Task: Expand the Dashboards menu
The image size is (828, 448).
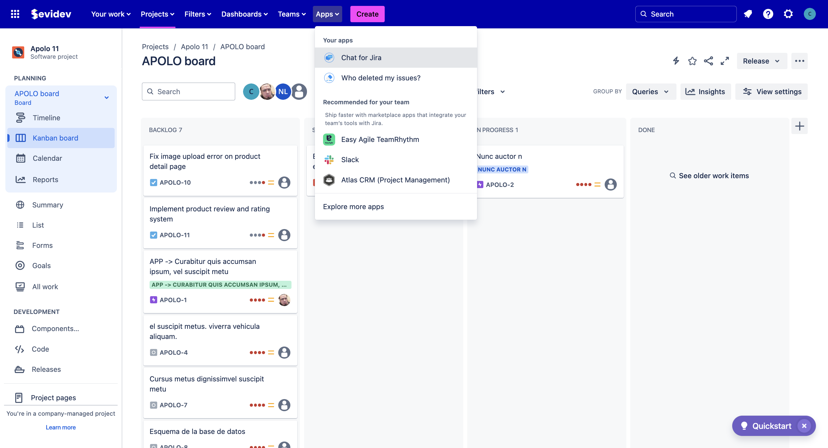Action: pyautogui.click(x=244, y=14)
